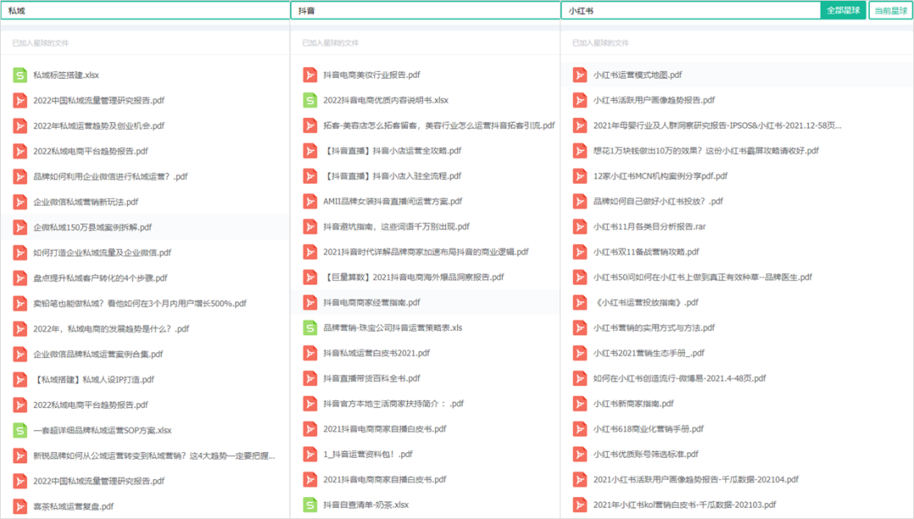Focus the search field containing 私域
Viewport: 914px width, 519px height.
click(146, 10)
